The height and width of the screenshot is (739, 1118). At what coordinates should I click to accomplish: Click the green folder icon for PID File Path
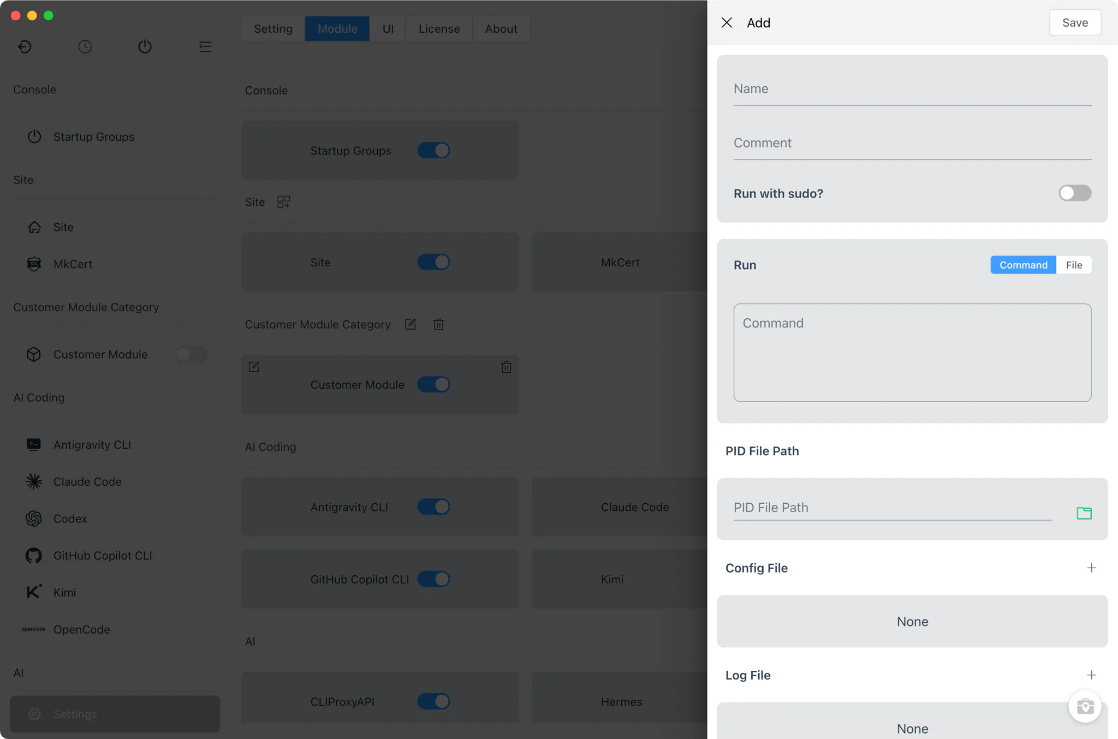pyautogui.click(x=1084, y=513)
